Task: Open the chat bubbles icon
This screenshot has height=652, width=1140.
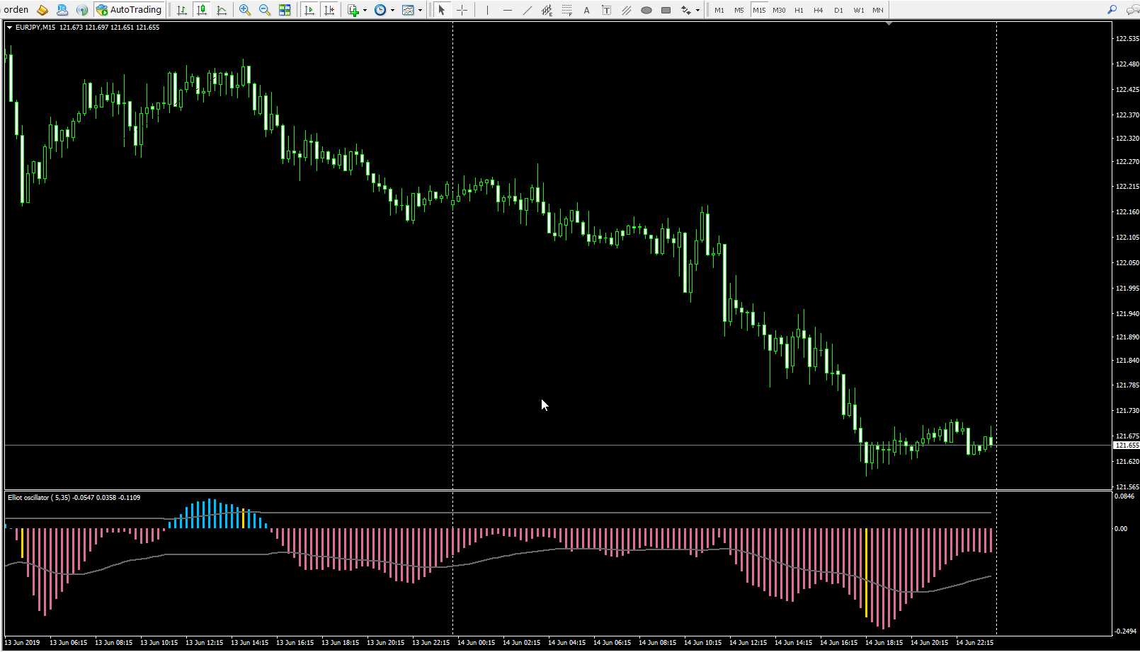Action: pos(1132,10)
